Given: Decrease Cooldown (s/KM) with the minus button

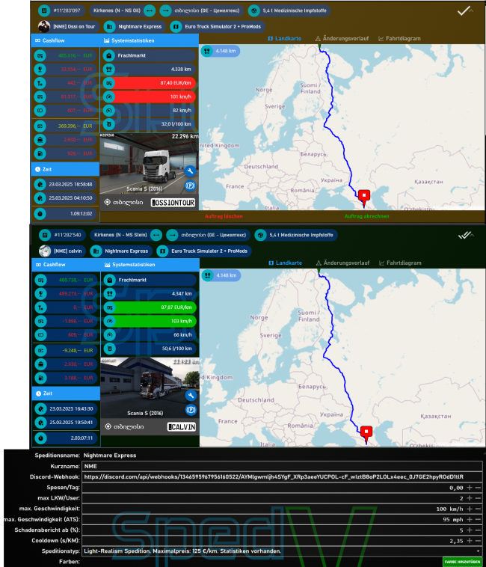Looking at the screenshot, I should (478, 541).
